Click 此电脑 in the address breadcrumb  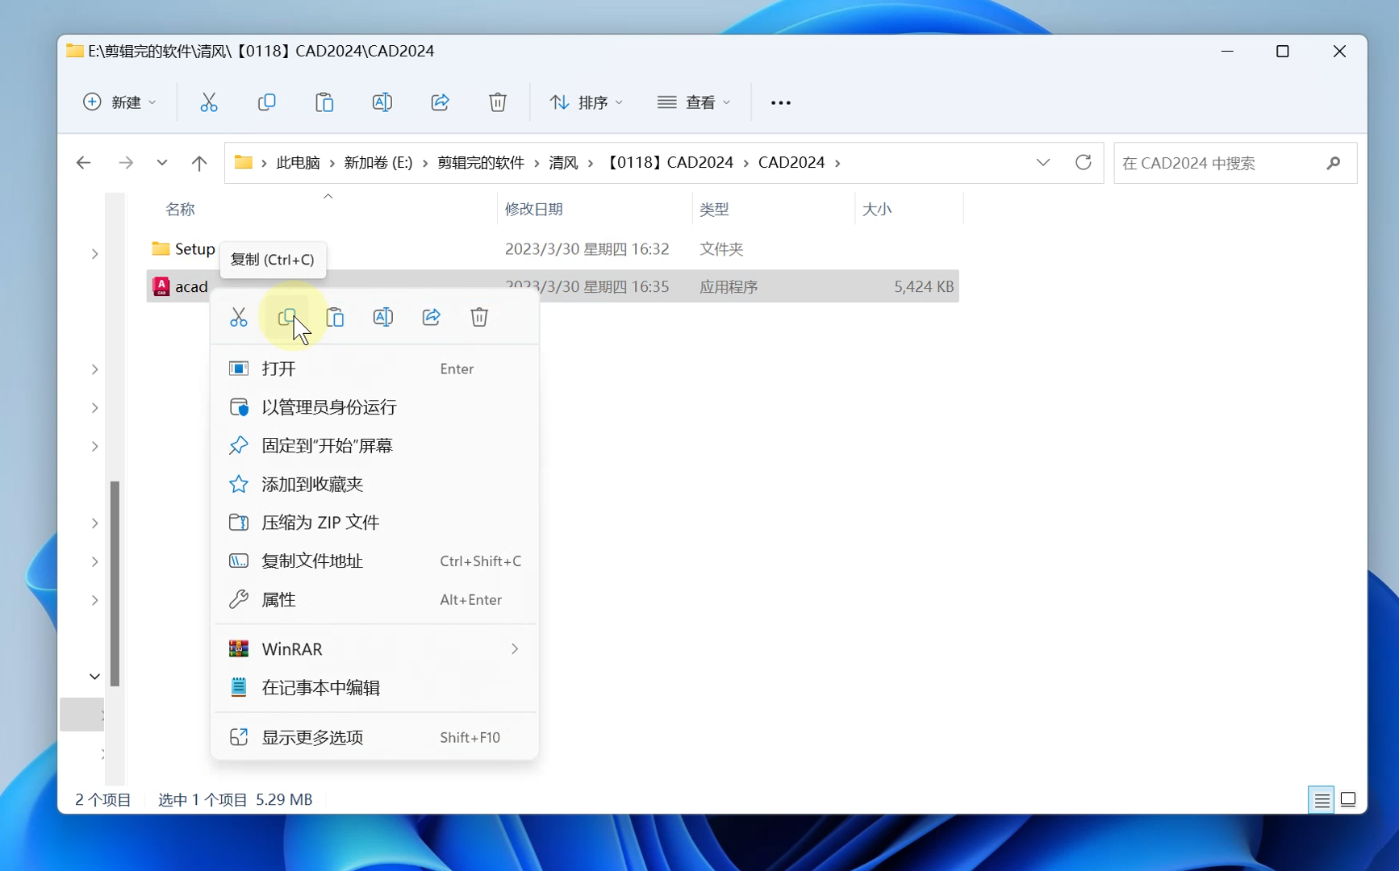click(x=299, y=163)
